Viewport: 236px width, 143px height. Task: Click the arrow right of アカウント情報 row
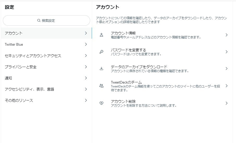pyautogui.click(x=227, y=35)
